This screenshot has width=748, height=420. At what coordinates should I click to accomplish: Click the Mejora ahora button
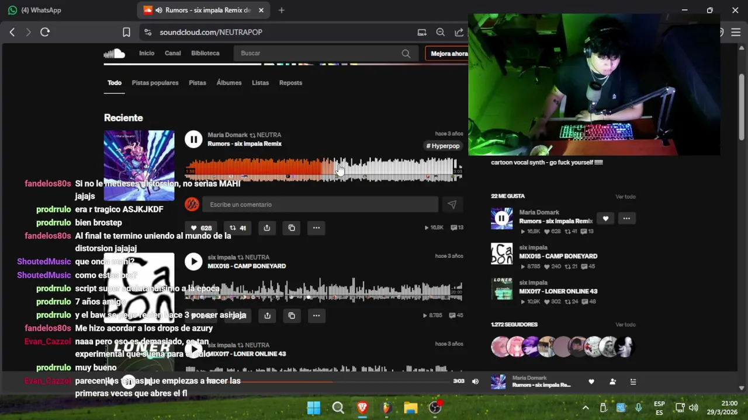tap(447, 54)
